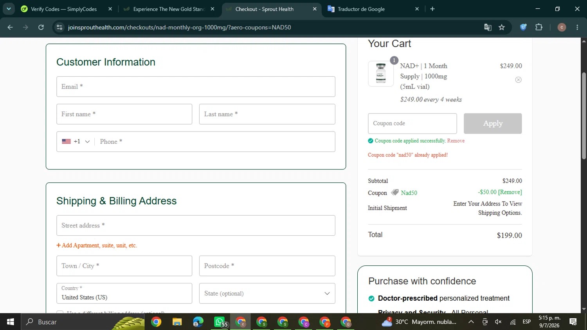587x330 pixels.
Task: Click the Street address field
Action: coord(196,225)
